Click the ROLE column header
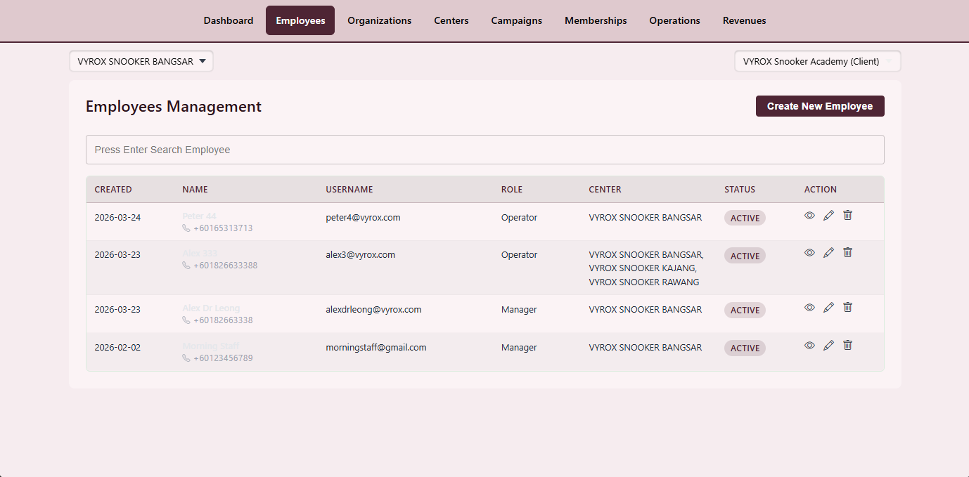 tap(512, 190)
